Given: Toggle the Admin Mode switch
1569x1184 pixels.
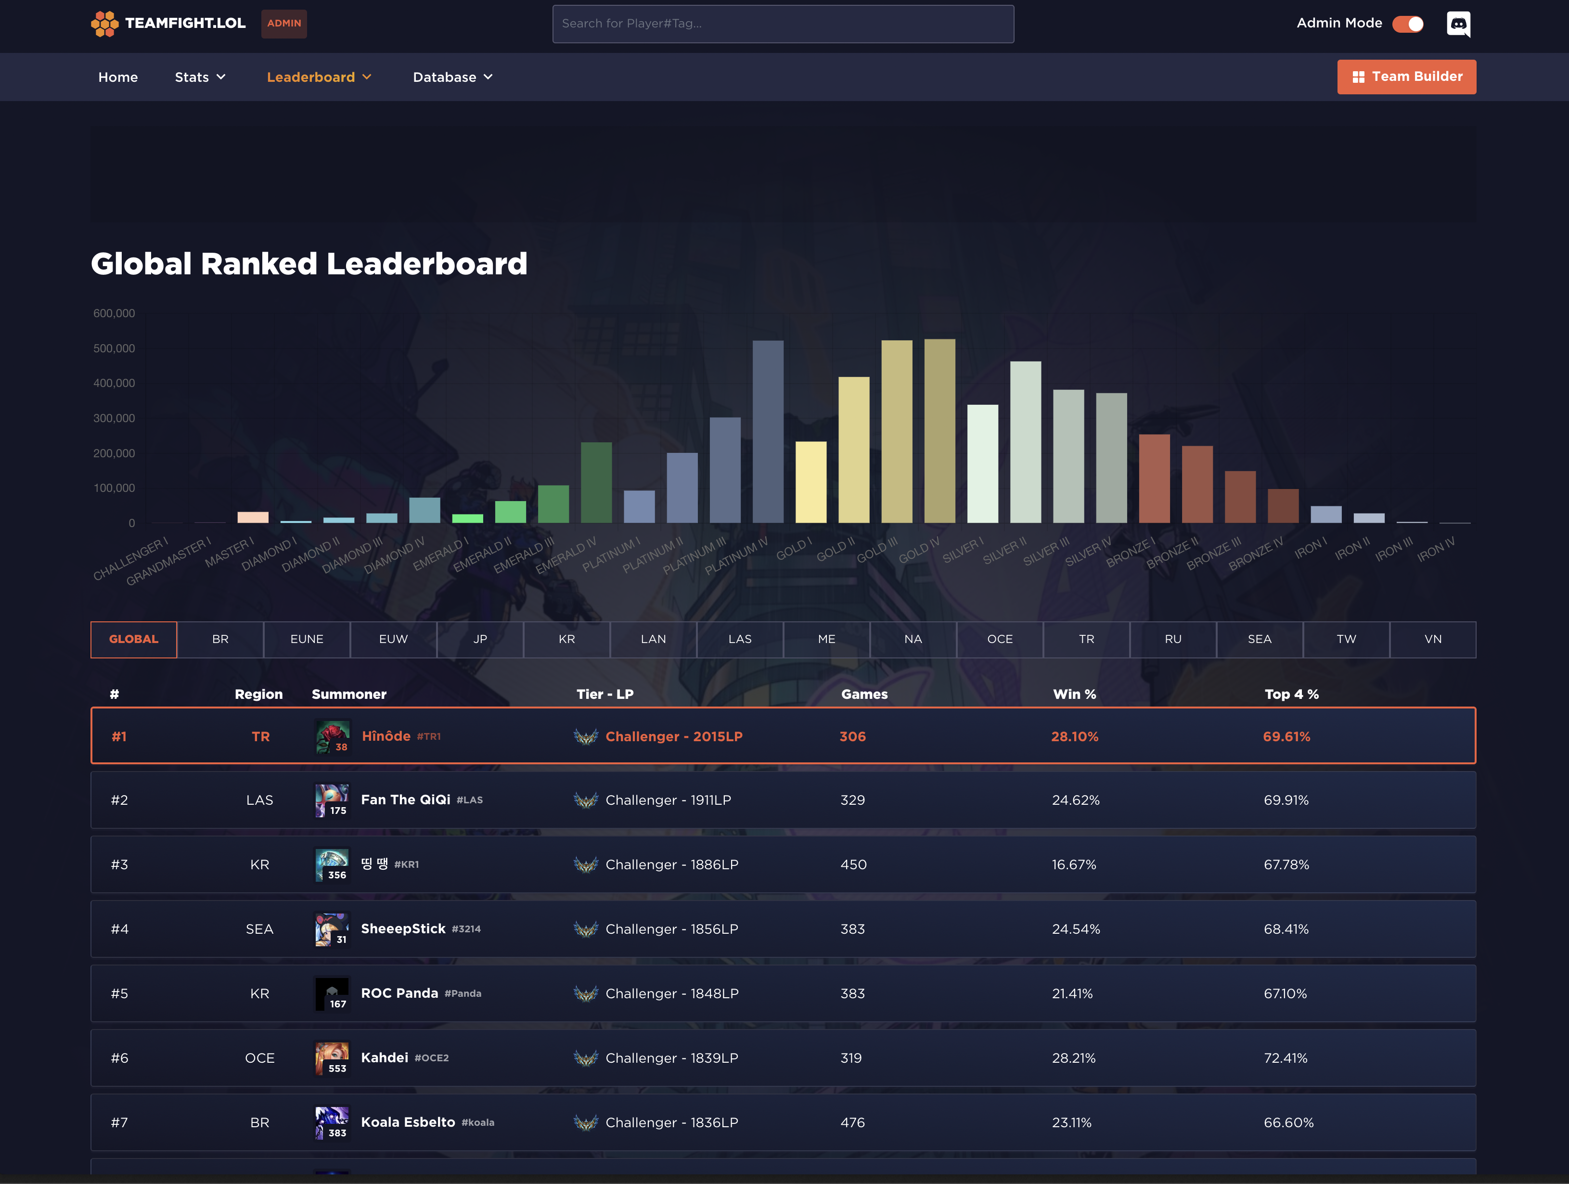Looking at the screenshot, I should [1407, 24].
